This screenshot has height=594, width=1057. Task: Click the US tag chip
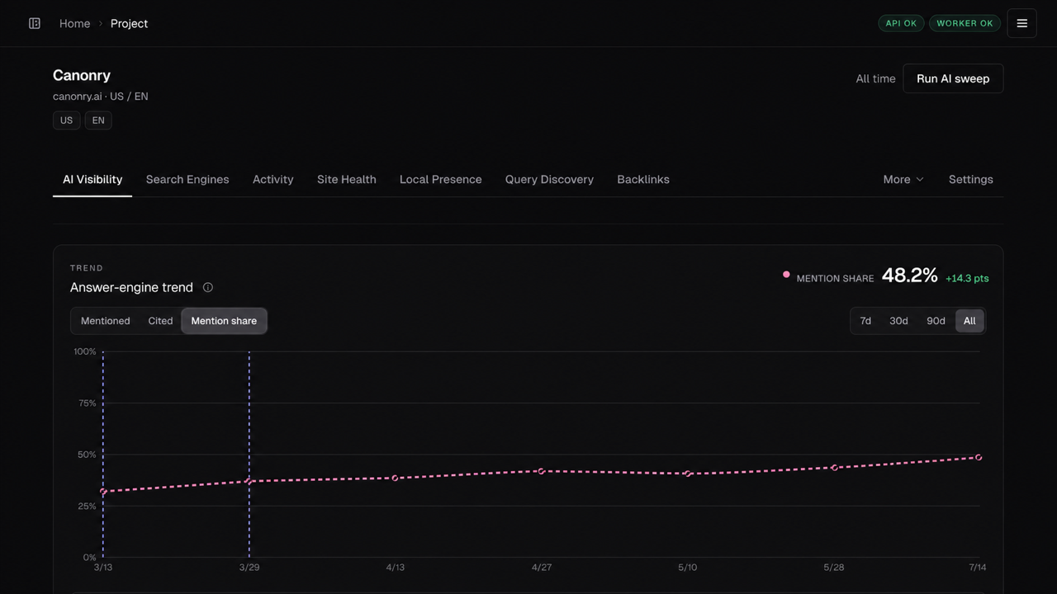[66, 120]
